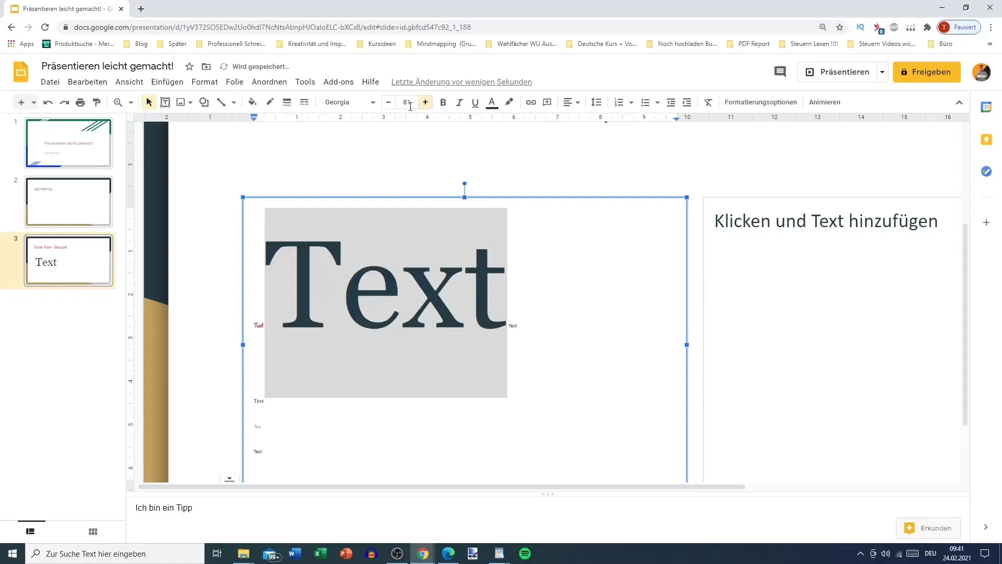The height and width of the screenshot is (564, 1002).
Task: Expand bulleted list options arrow
Action: 658,102
